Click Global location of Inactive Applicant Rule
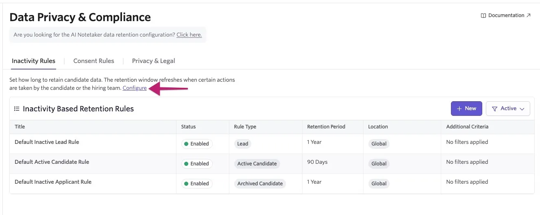Viewport: 540px width, 215px height. pos(379,183)
